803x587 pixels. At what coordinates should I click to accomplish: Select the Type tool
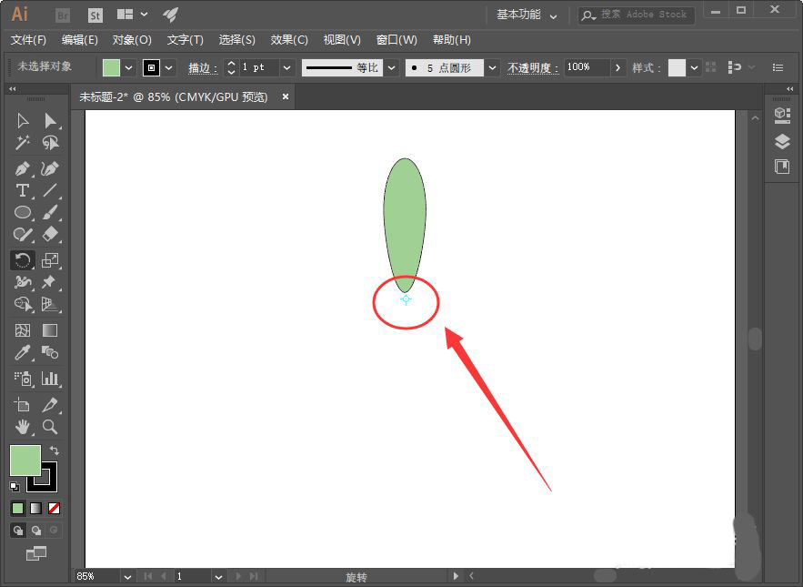(23, 190)
